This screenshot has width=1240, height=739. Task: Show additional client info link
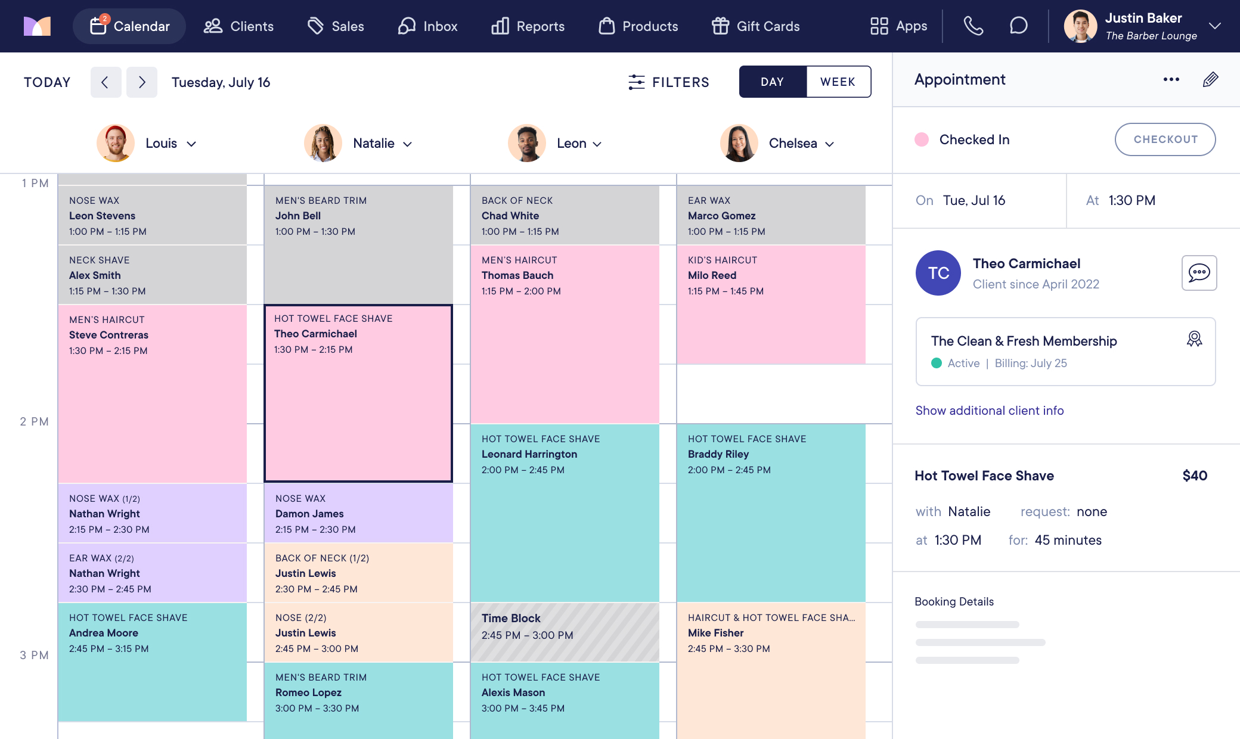(x=989, y=411)
